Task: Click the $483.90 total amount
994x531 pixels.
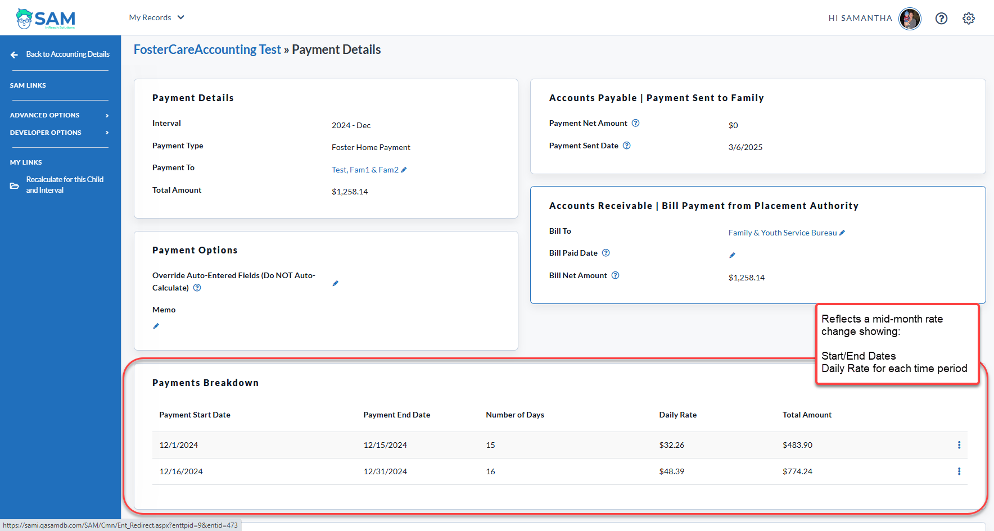Action: (x=797, y=445)
